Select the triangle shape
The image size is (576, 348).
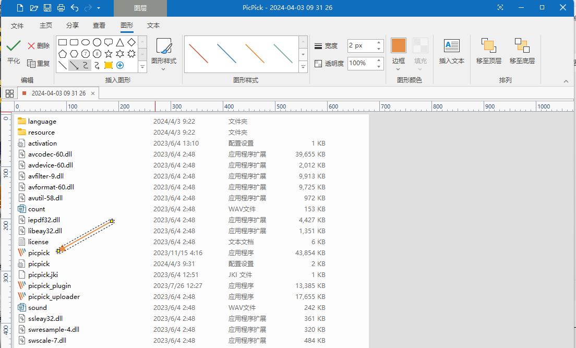[120, 42]
